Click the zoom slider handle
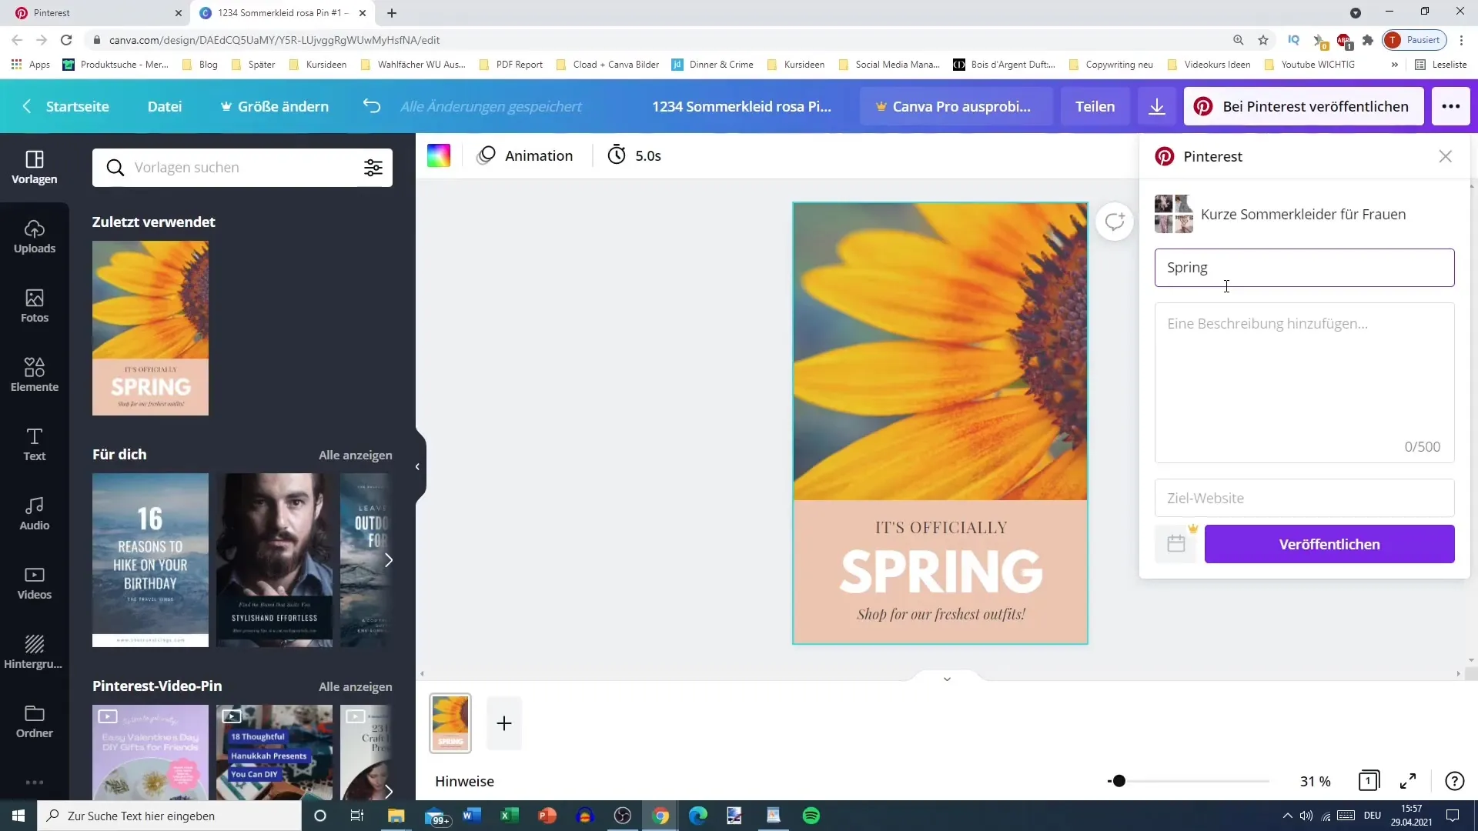The image size is (1478, 831). tap(1119, 781)
